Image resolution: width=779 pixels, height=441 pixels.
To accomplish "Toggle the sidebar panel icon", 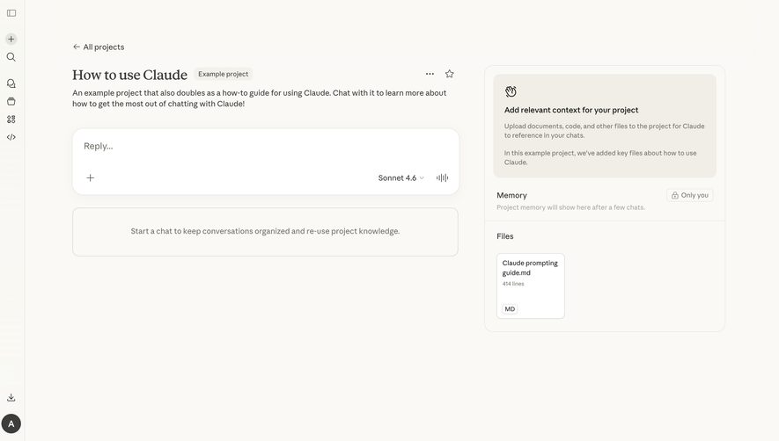I will [x=11, y=13].
